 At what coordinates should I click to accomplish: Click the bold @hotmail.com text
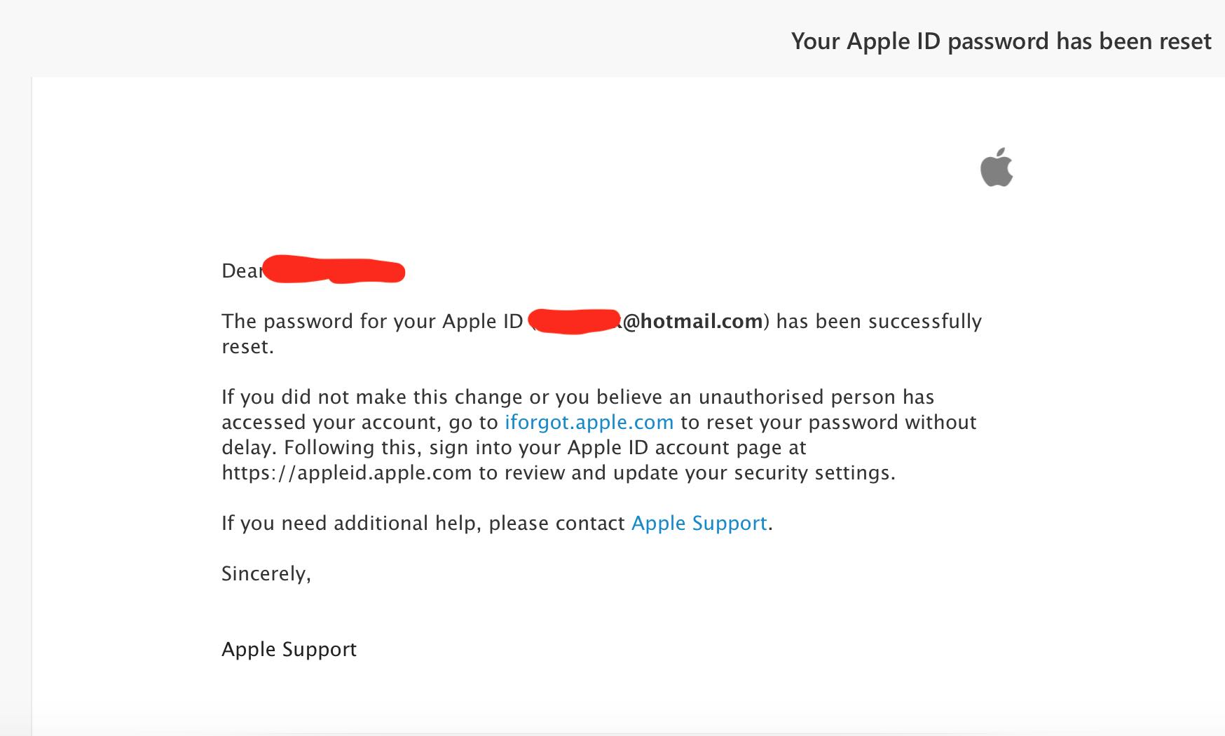[x=692, y=321]
